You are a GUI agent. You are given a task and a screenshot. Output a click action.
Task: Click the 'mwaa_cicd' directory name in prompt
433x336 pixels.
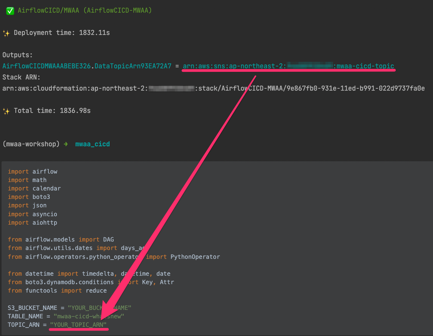pos(93,144)
